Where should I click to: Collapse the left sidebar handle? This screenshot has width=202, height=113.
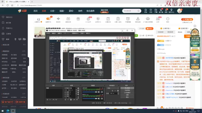click(28, 62)
